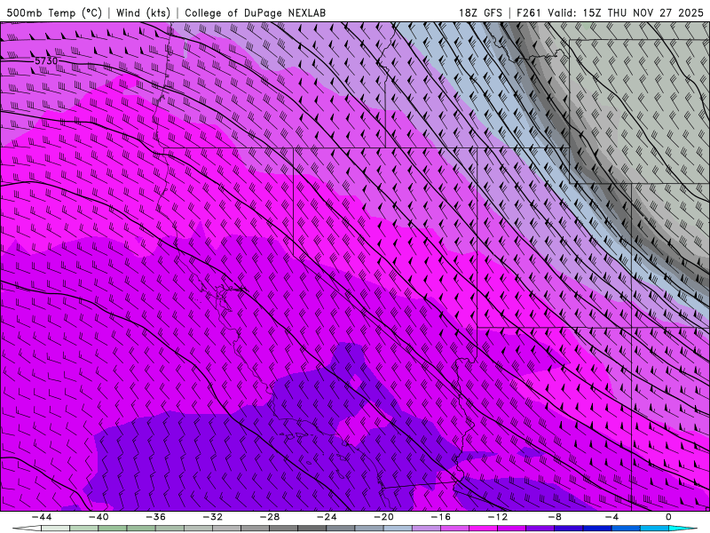Click the "5730" height contour label

point(46,60)
